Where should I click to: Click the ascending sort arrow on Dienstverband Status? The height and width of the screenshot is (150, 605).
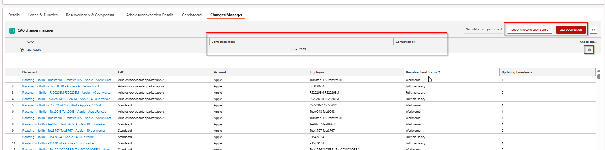click(x=439, y=72)
